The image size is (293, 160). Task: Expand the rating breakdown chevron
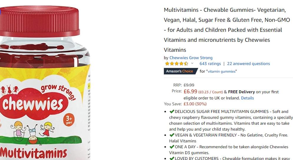click(192, 63)
